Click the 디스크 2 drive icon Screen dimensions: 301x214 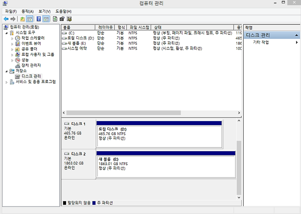pos(66,154)
